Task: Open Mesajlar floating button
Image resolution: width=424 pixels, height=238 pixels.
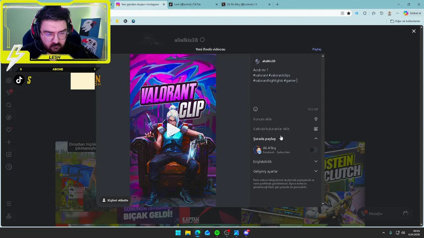Action: (x=385, y=214)
